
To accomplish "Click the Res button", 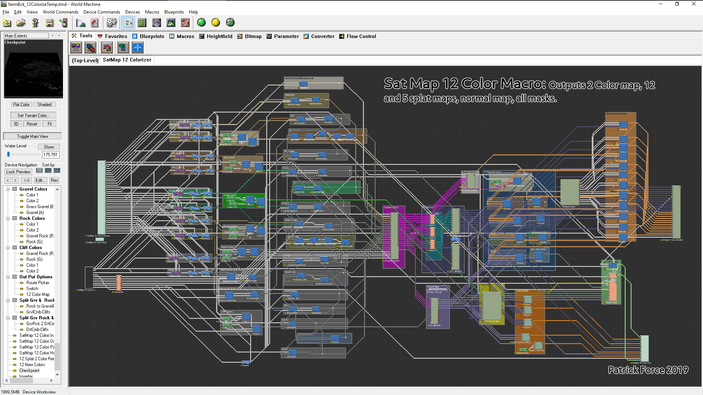I will click(55, 180).
